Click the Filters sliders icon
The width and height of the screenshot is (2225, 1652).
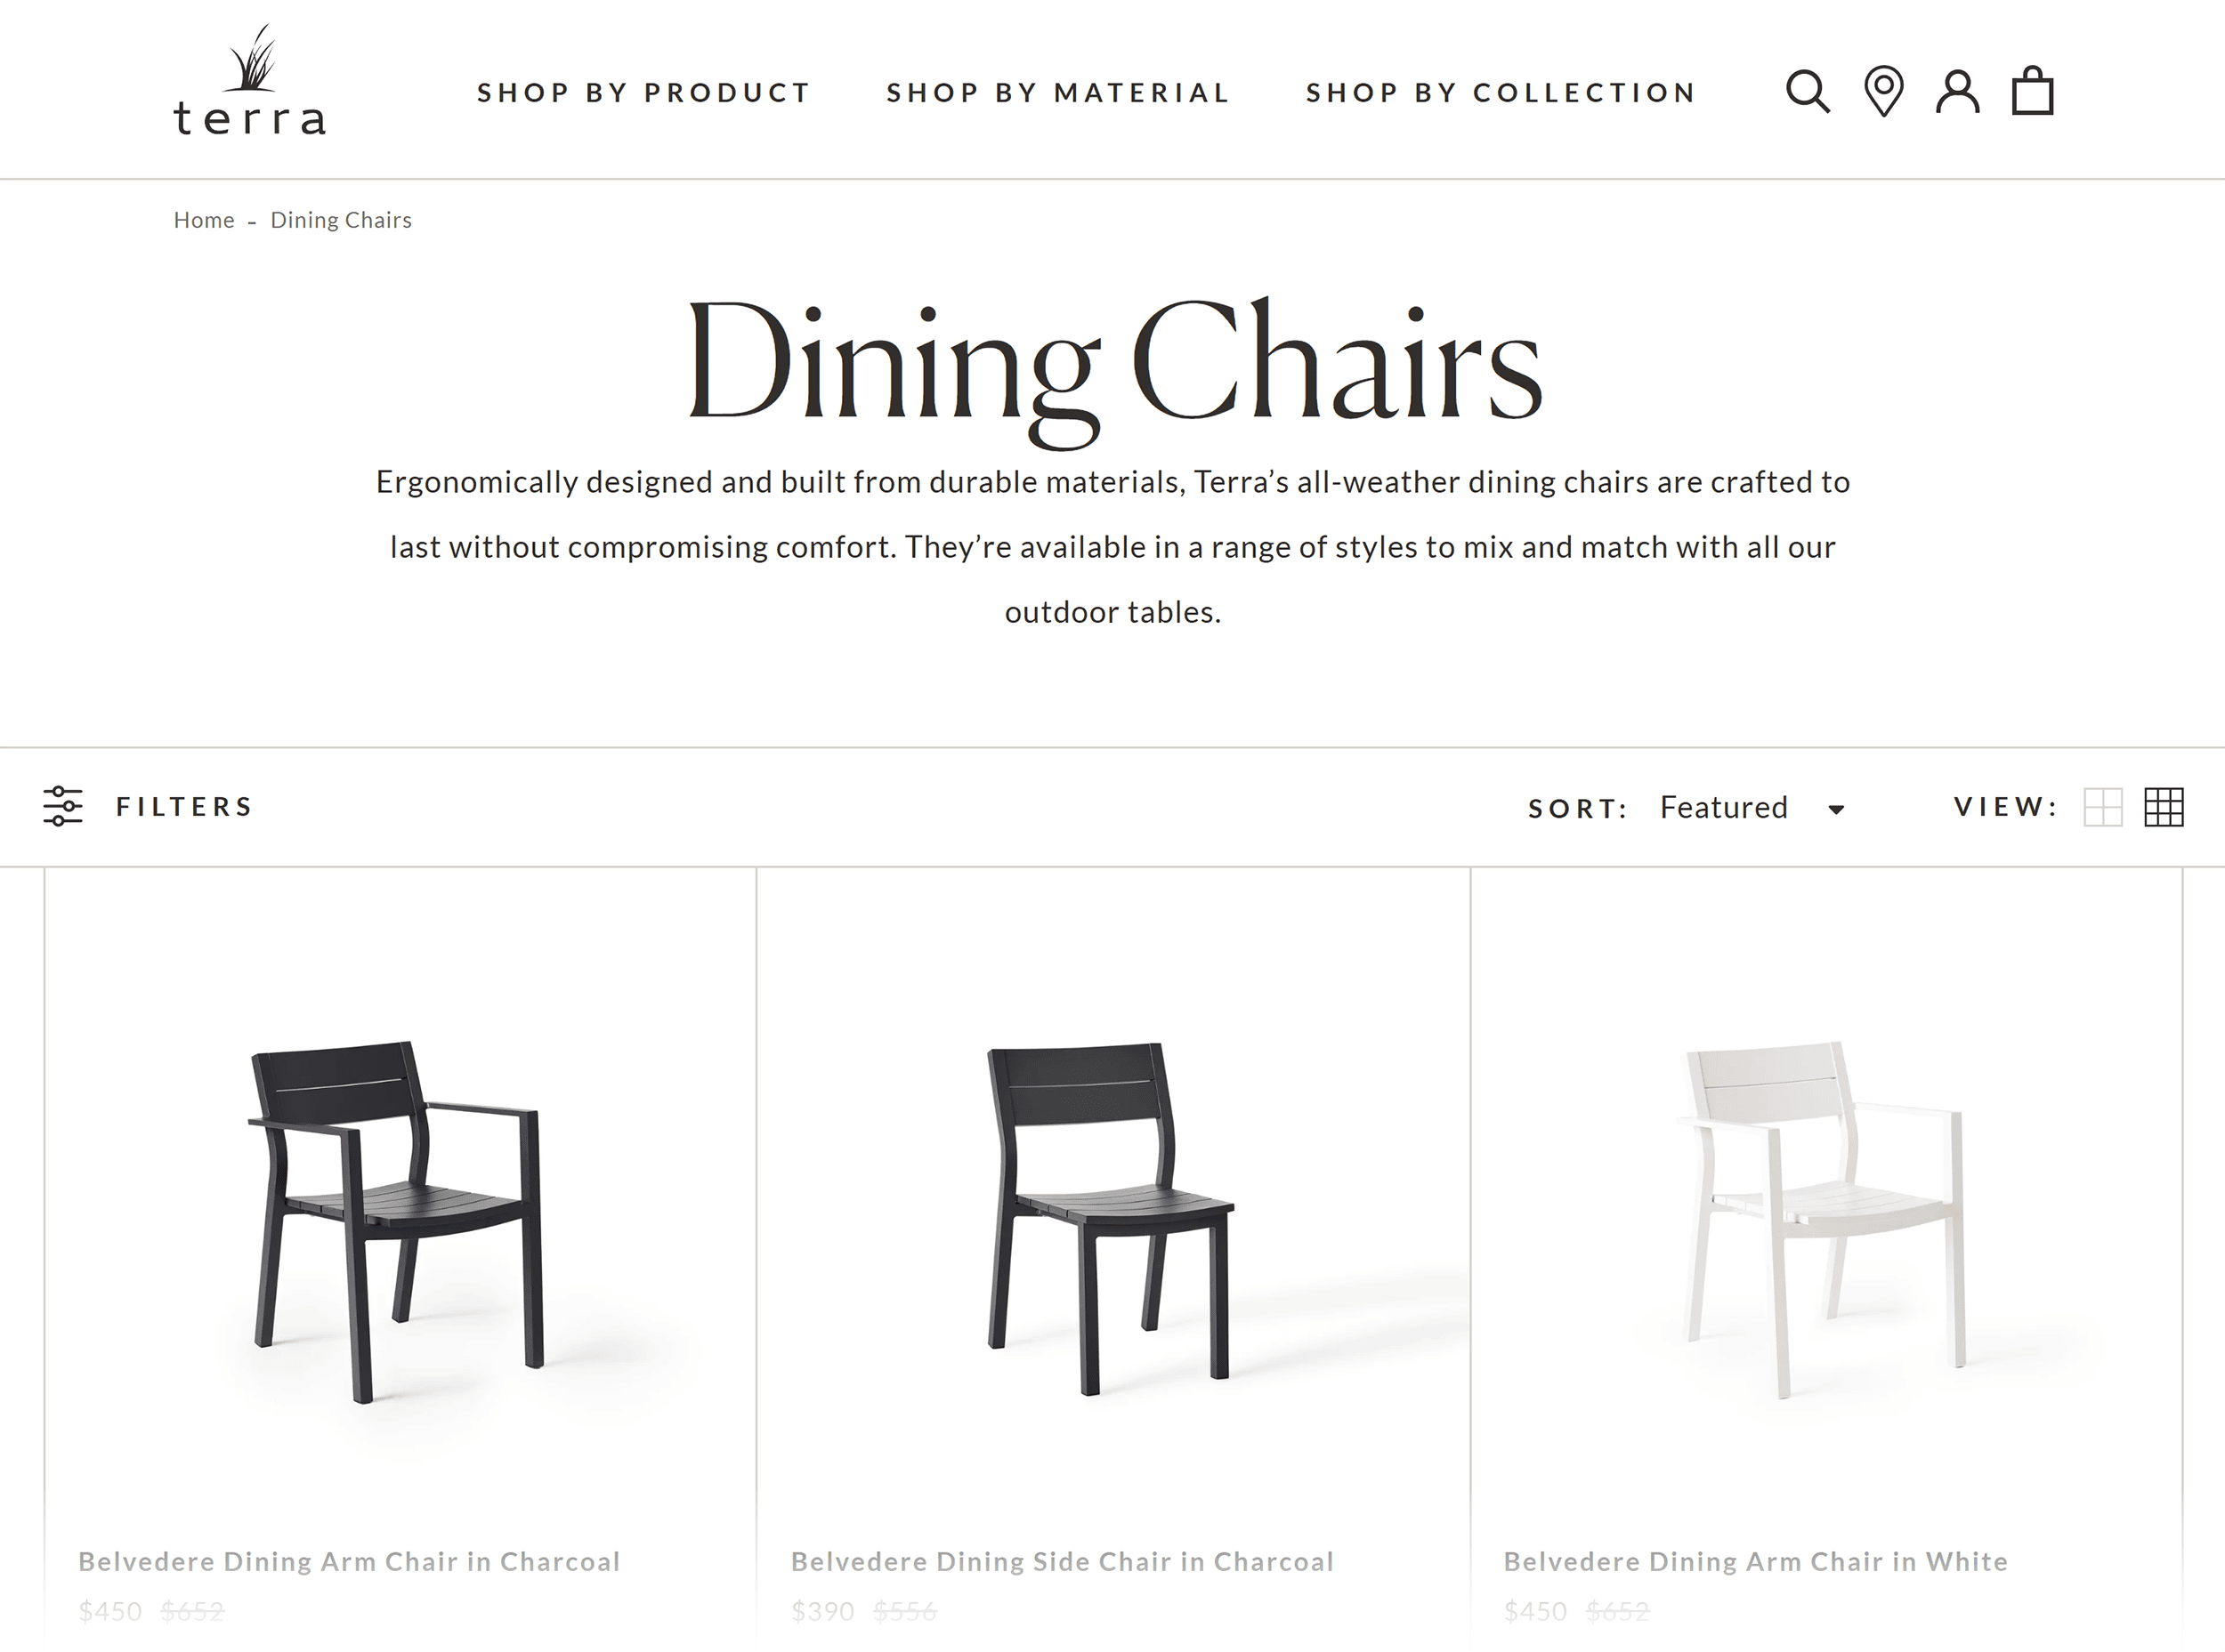(63, 807)
